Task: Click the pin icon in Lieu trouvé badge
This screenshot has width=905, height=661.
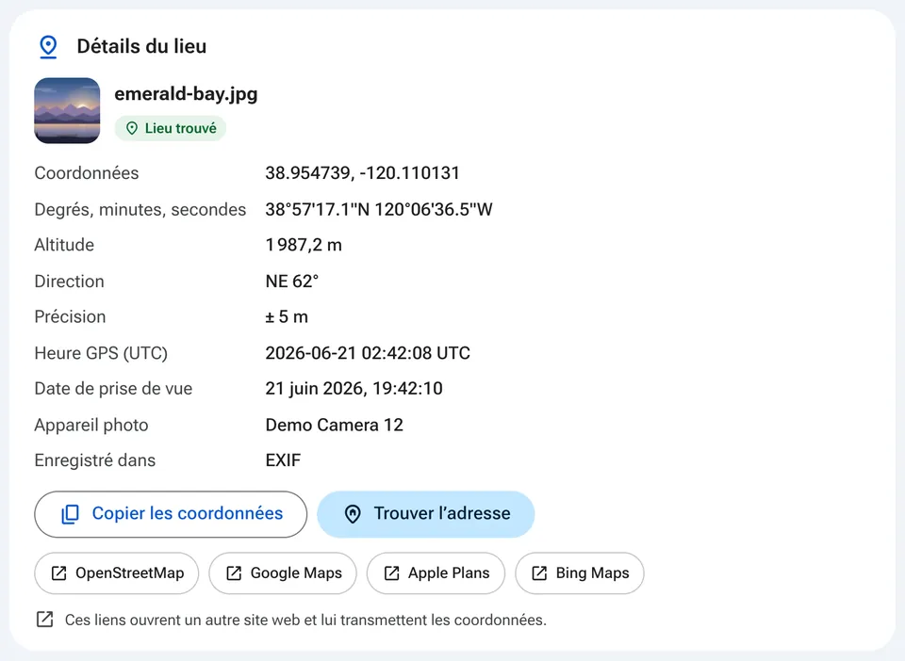Action: pos(132,128)
